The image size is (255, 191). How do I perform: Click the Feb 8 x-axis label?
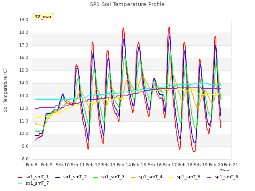(31, 165)
